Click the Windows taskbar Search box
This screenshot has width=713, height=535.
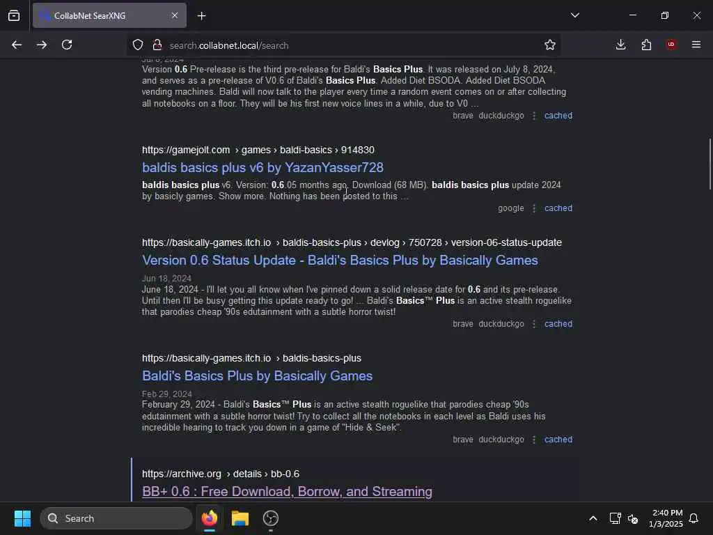coord(116,518)
